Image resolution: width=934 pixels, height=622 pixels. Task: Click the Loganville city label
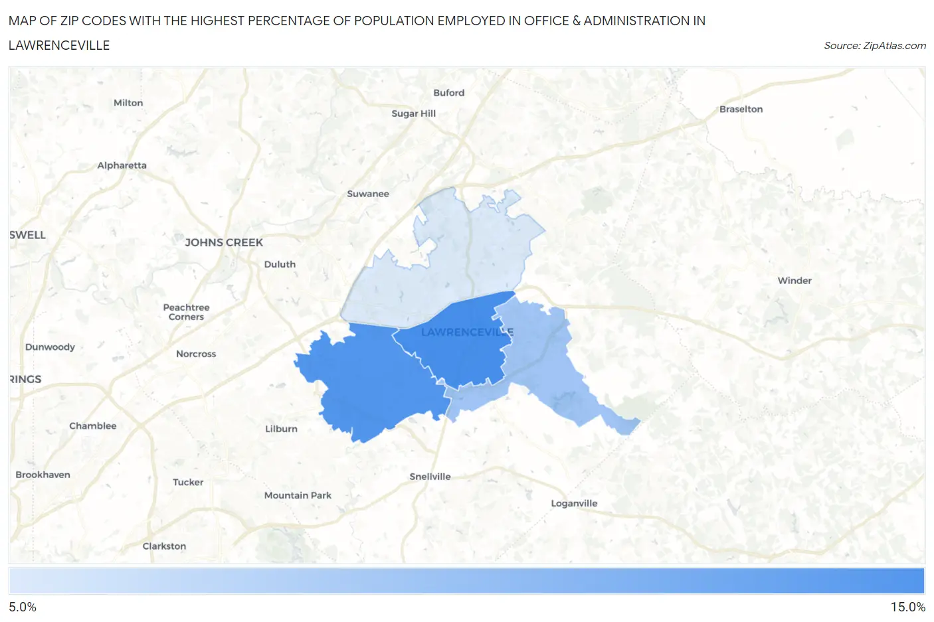coord(574,503)
